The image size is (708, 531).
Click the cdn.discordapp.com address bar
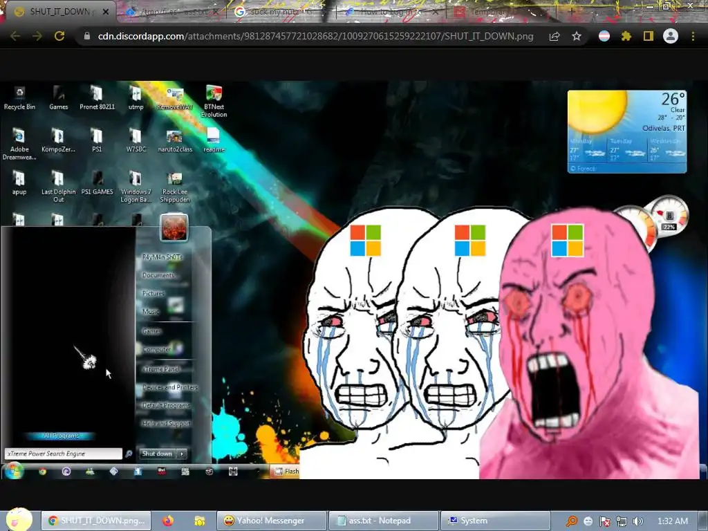(315, 36)
